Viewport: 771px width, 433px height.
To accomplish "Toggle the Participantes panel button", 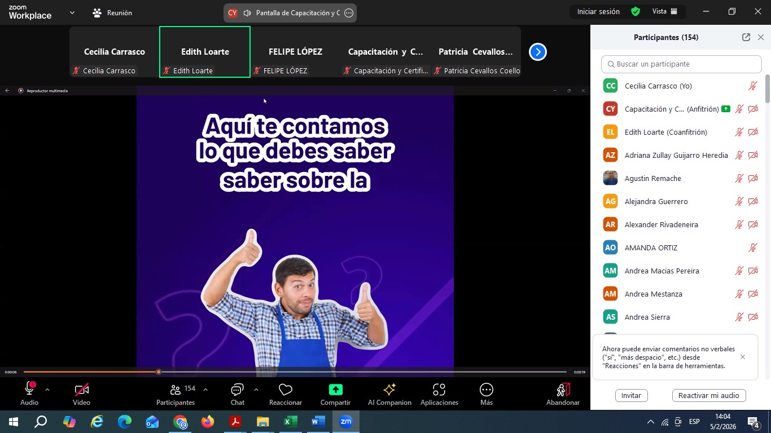I will pos(176,390).
